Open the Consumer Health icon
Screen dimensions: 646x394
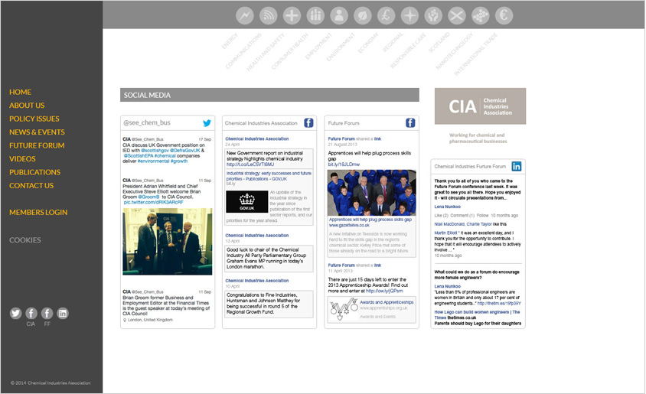tap(315, 16)
